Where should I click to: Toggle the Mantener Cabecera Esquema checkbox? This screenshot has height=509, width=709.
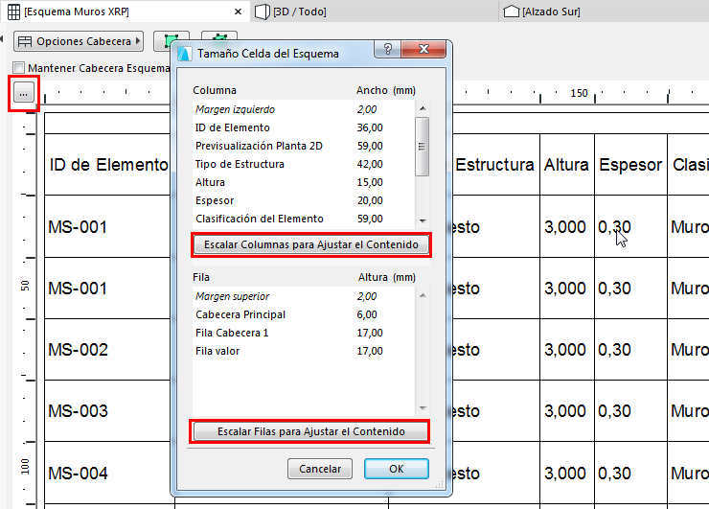(18, 68)
